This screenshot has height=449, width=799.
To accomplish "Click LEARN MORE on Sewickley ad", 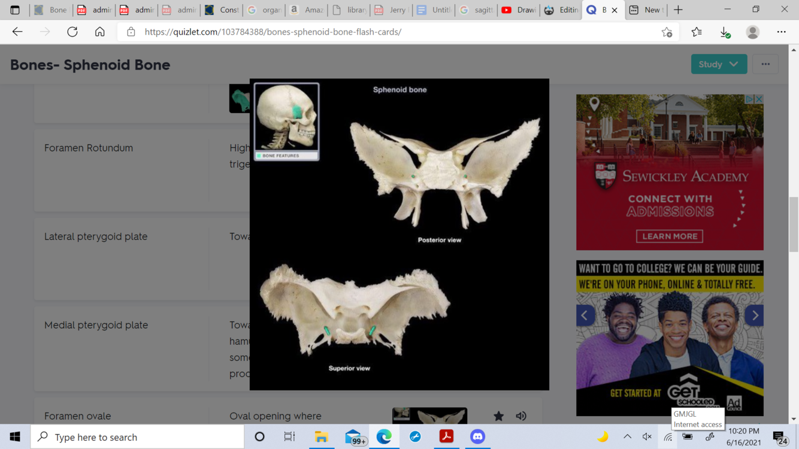I will (x=670, y=236).
